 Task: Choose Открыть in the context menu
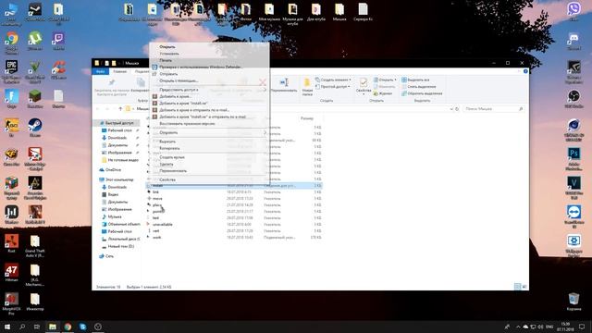167,47
